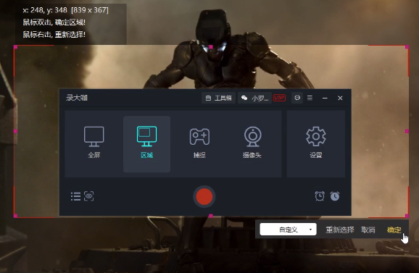This screenshot has height=273, width=419.
Task: Expand the 自定义 size dropdown
Action: [x=288, y=230]
